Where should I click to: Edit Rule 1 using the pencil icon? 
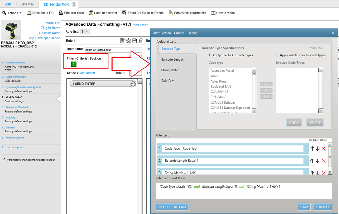pos(122,41)
